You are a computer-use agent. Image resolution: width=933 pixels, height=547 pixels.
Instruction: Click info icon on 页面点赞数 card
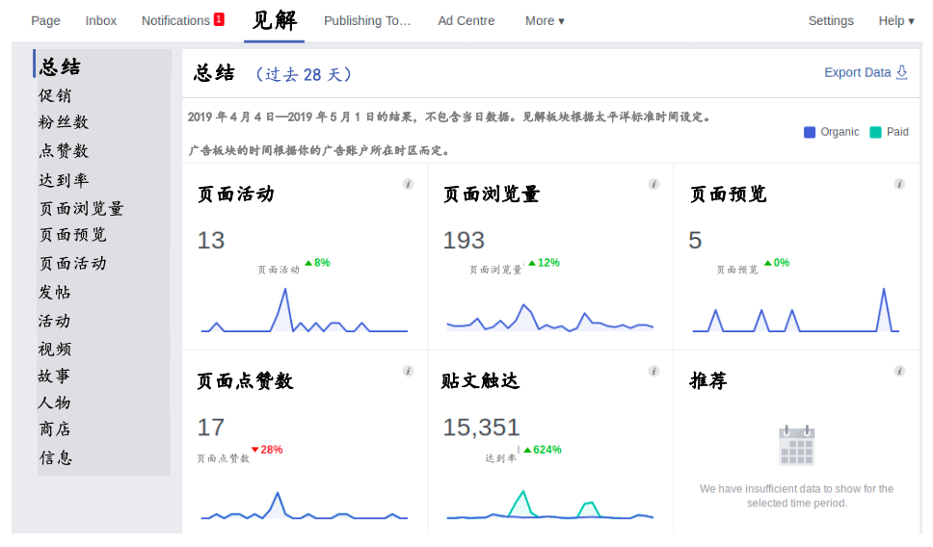pos(409,371)
